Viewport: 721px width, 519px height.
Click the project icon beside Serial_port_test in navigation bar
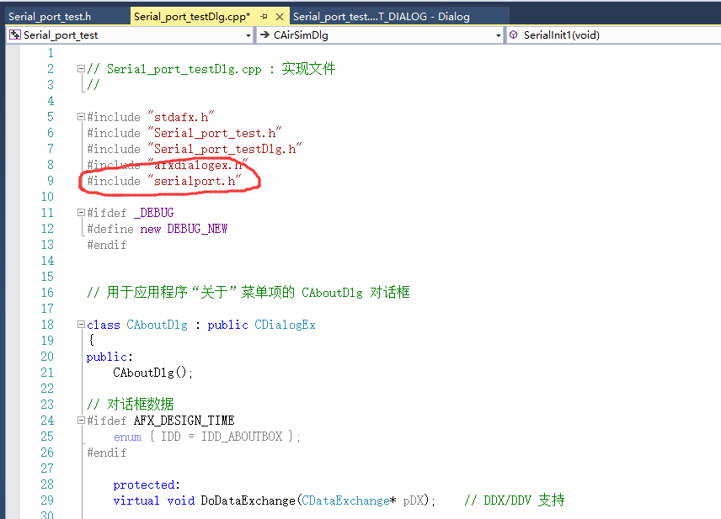coord(15,34)
